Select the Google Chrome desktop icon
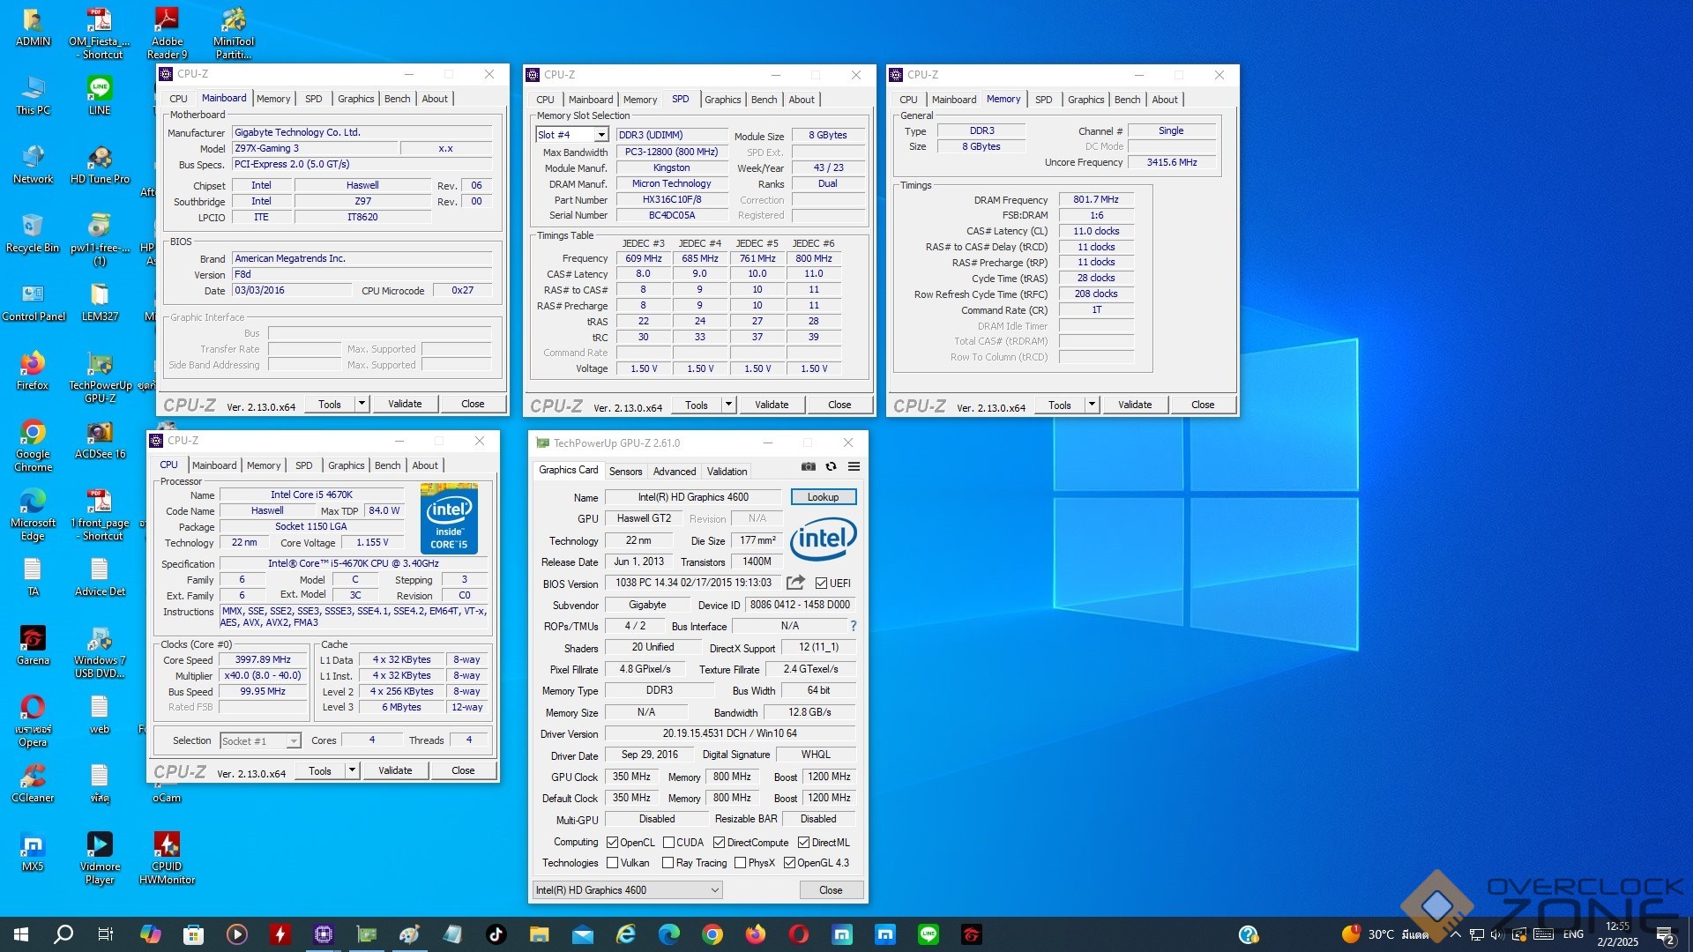Image resolution: width=1693 pixels, height=952 pixels. [33, 446]
